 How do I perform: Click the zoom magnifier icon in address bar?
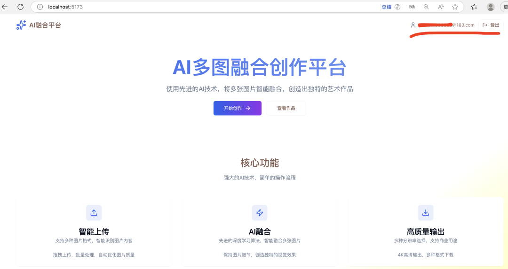(426, 7)
